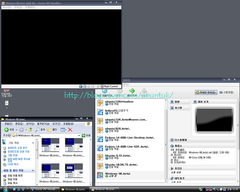Select the ubuntu1010_fortoi_ machine
The image size is (240, 192).
click(x=130, y=130)
